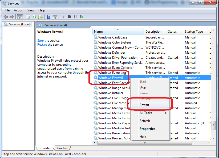Screen dimensions: 219x158
Task: Click the gear icon beside Windows Media Player
Action: (x=96, y=123)
